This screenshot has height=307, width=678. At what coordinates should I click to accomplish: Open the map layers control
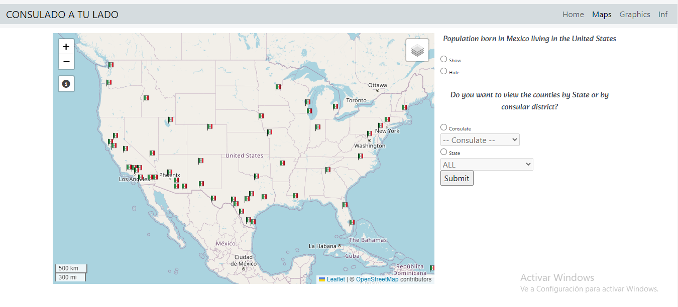(417, 50)
